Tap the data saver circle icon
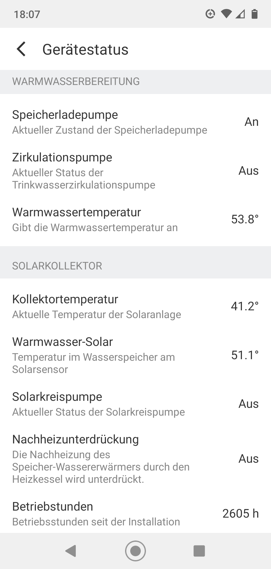The height and width of the screenshot is (569, 271). pos(210,14)
